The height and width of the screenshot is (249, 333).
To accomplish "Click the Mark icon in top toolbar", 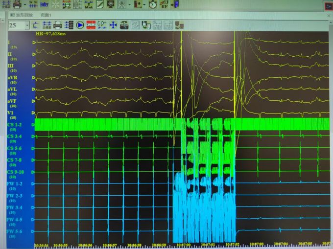I will [90, 5].
